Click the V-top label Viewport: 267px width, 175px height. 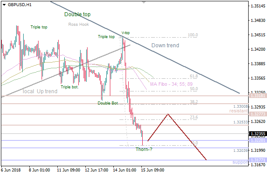pyautogui.click(x=126, y=33)
